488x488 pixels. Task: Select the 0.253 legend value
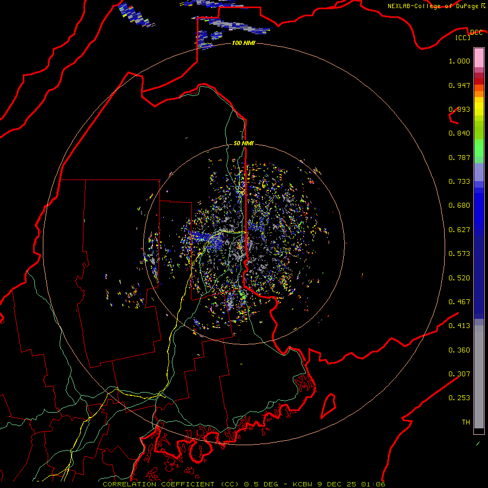pos(459,398)
